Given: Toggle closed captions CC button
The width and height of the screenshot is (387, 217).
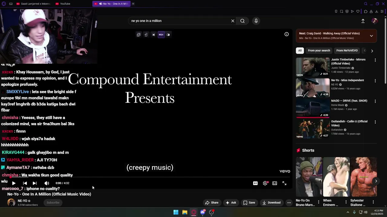Looking at the screenshot, I should [255, 183].
